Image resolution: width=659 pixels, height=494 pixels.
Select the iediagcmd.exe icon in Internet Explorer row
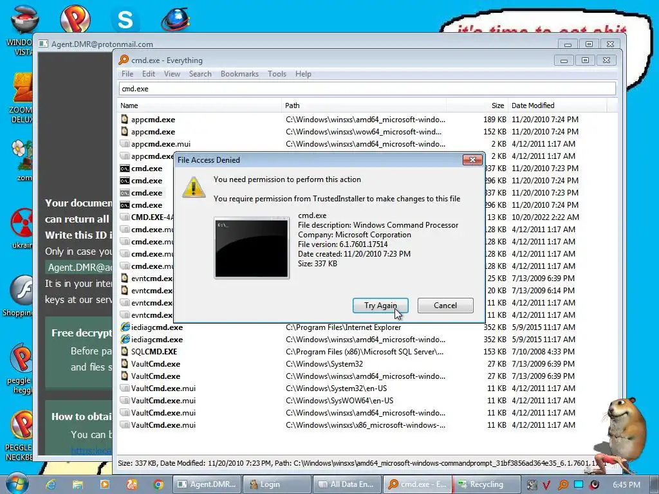[125, 327]
